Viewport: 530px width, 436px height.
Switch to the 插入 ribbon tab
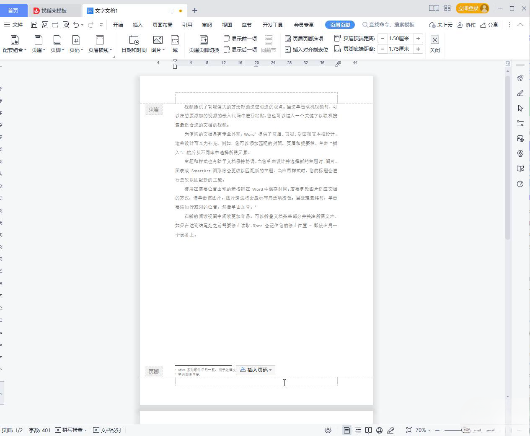(x=137, y=25)
